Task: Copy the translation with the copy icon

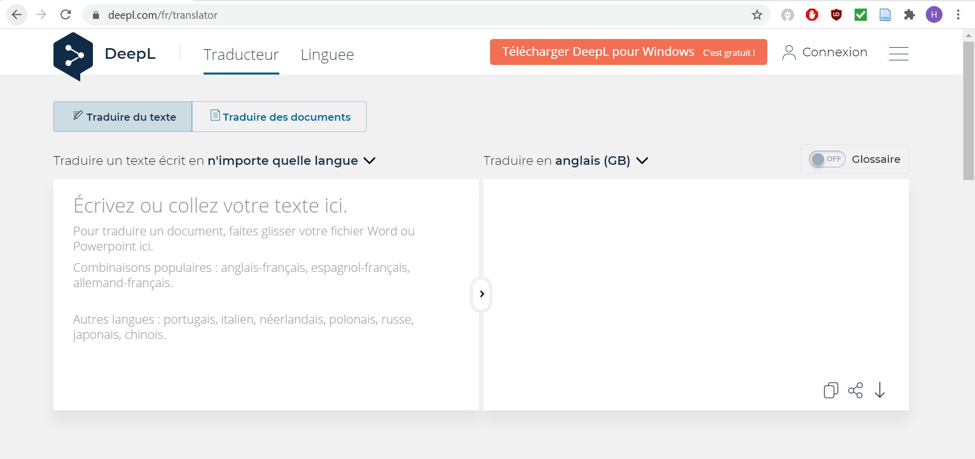Action: click(831, 390)
